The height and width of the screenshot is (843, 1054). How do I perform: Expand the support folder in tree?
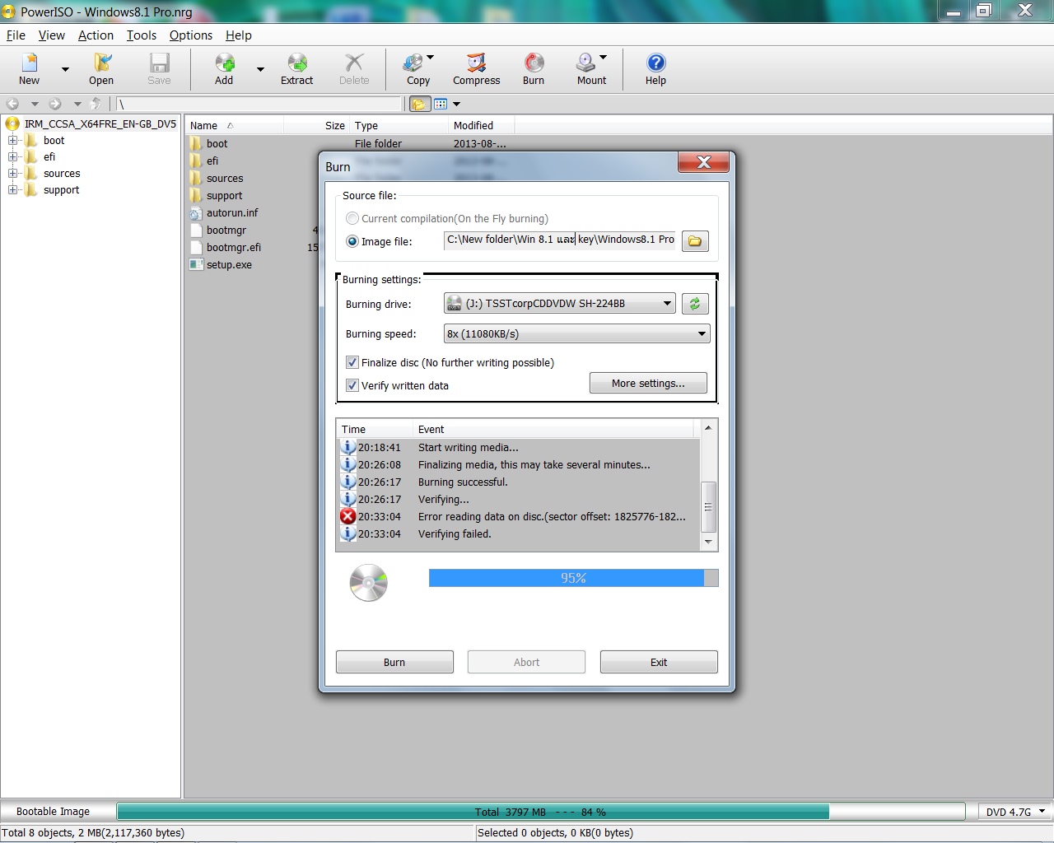[x=13, y=190]
